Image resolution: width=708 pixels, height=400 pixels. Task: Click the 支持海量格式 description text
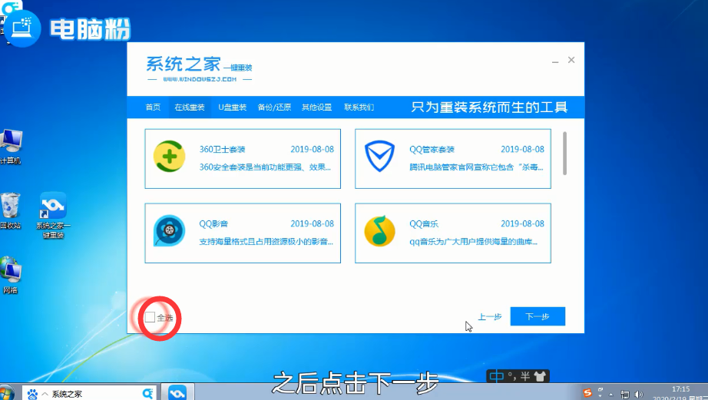point(266,242)
